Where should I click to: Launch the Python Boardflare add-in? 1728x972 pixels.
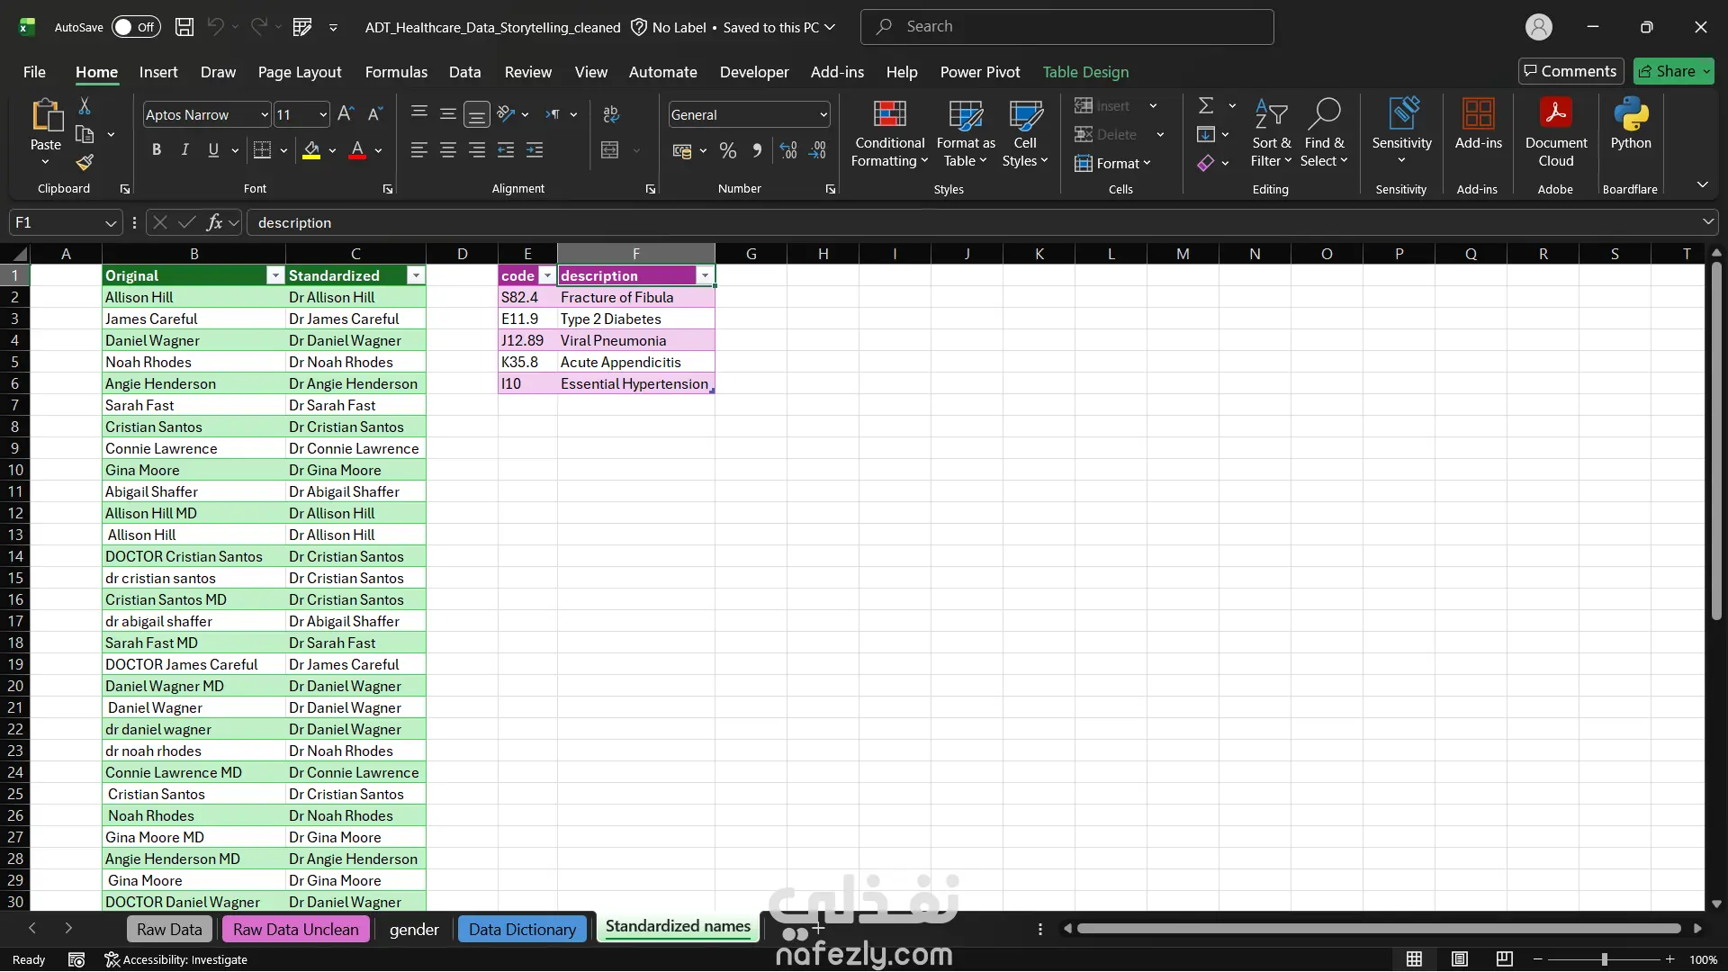tap(1630, 124)
